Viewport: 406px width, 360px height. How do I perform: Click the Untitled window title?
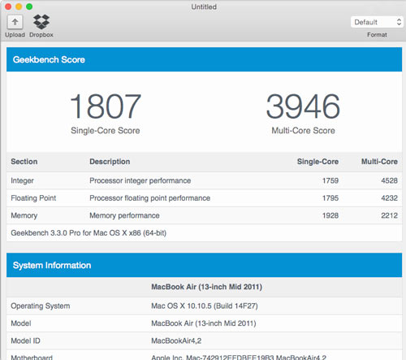[204, 7]
